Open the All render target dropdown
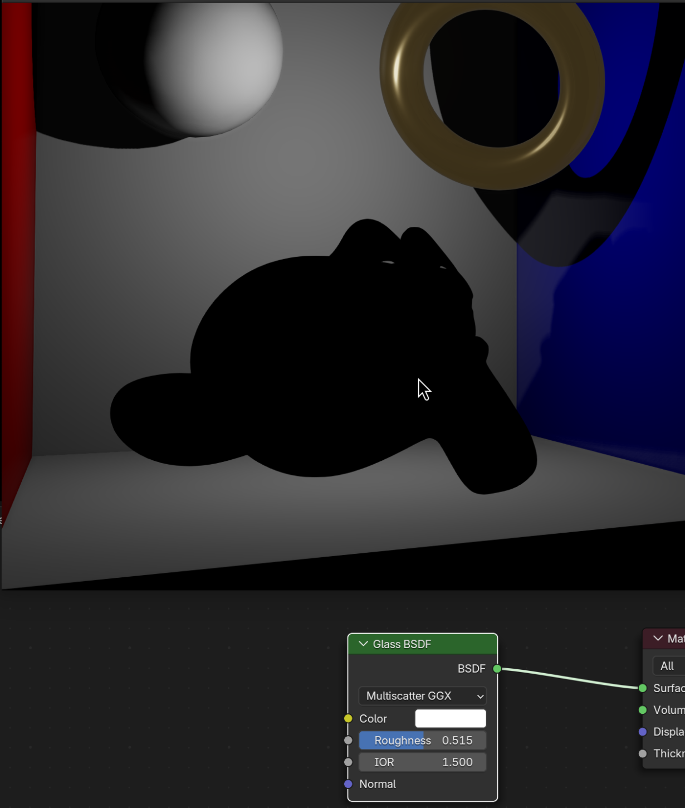The image size is (685, 808). [668, 666]
